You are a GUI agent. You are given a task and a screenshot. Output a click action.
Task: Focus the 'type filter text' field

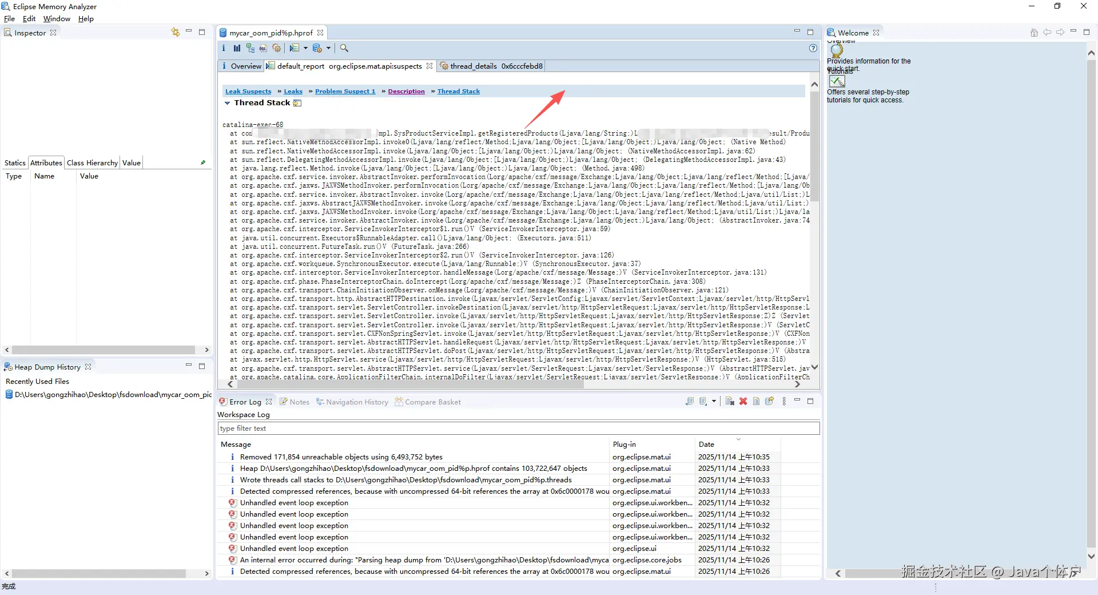pos(519,429)
